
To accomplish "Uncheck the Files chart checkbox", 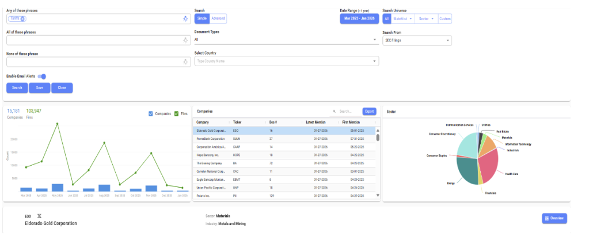I will click(x=177, y=113).
